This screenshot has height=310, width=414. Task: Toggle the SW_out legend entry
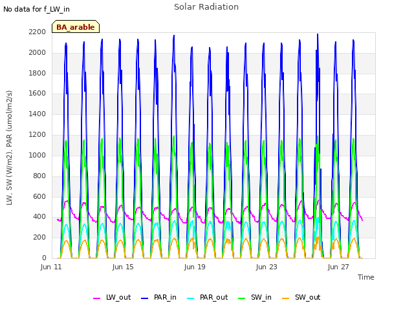pos(301,297)
